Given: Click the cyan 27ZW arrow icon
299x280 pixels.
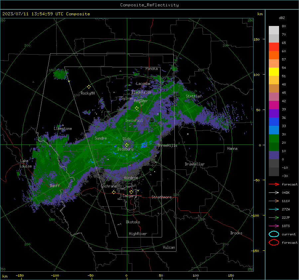Looking at the screenshot, I should [274, 209].
